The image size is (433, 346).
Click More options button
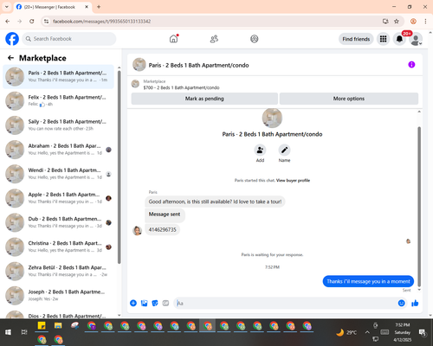[349, 99]
